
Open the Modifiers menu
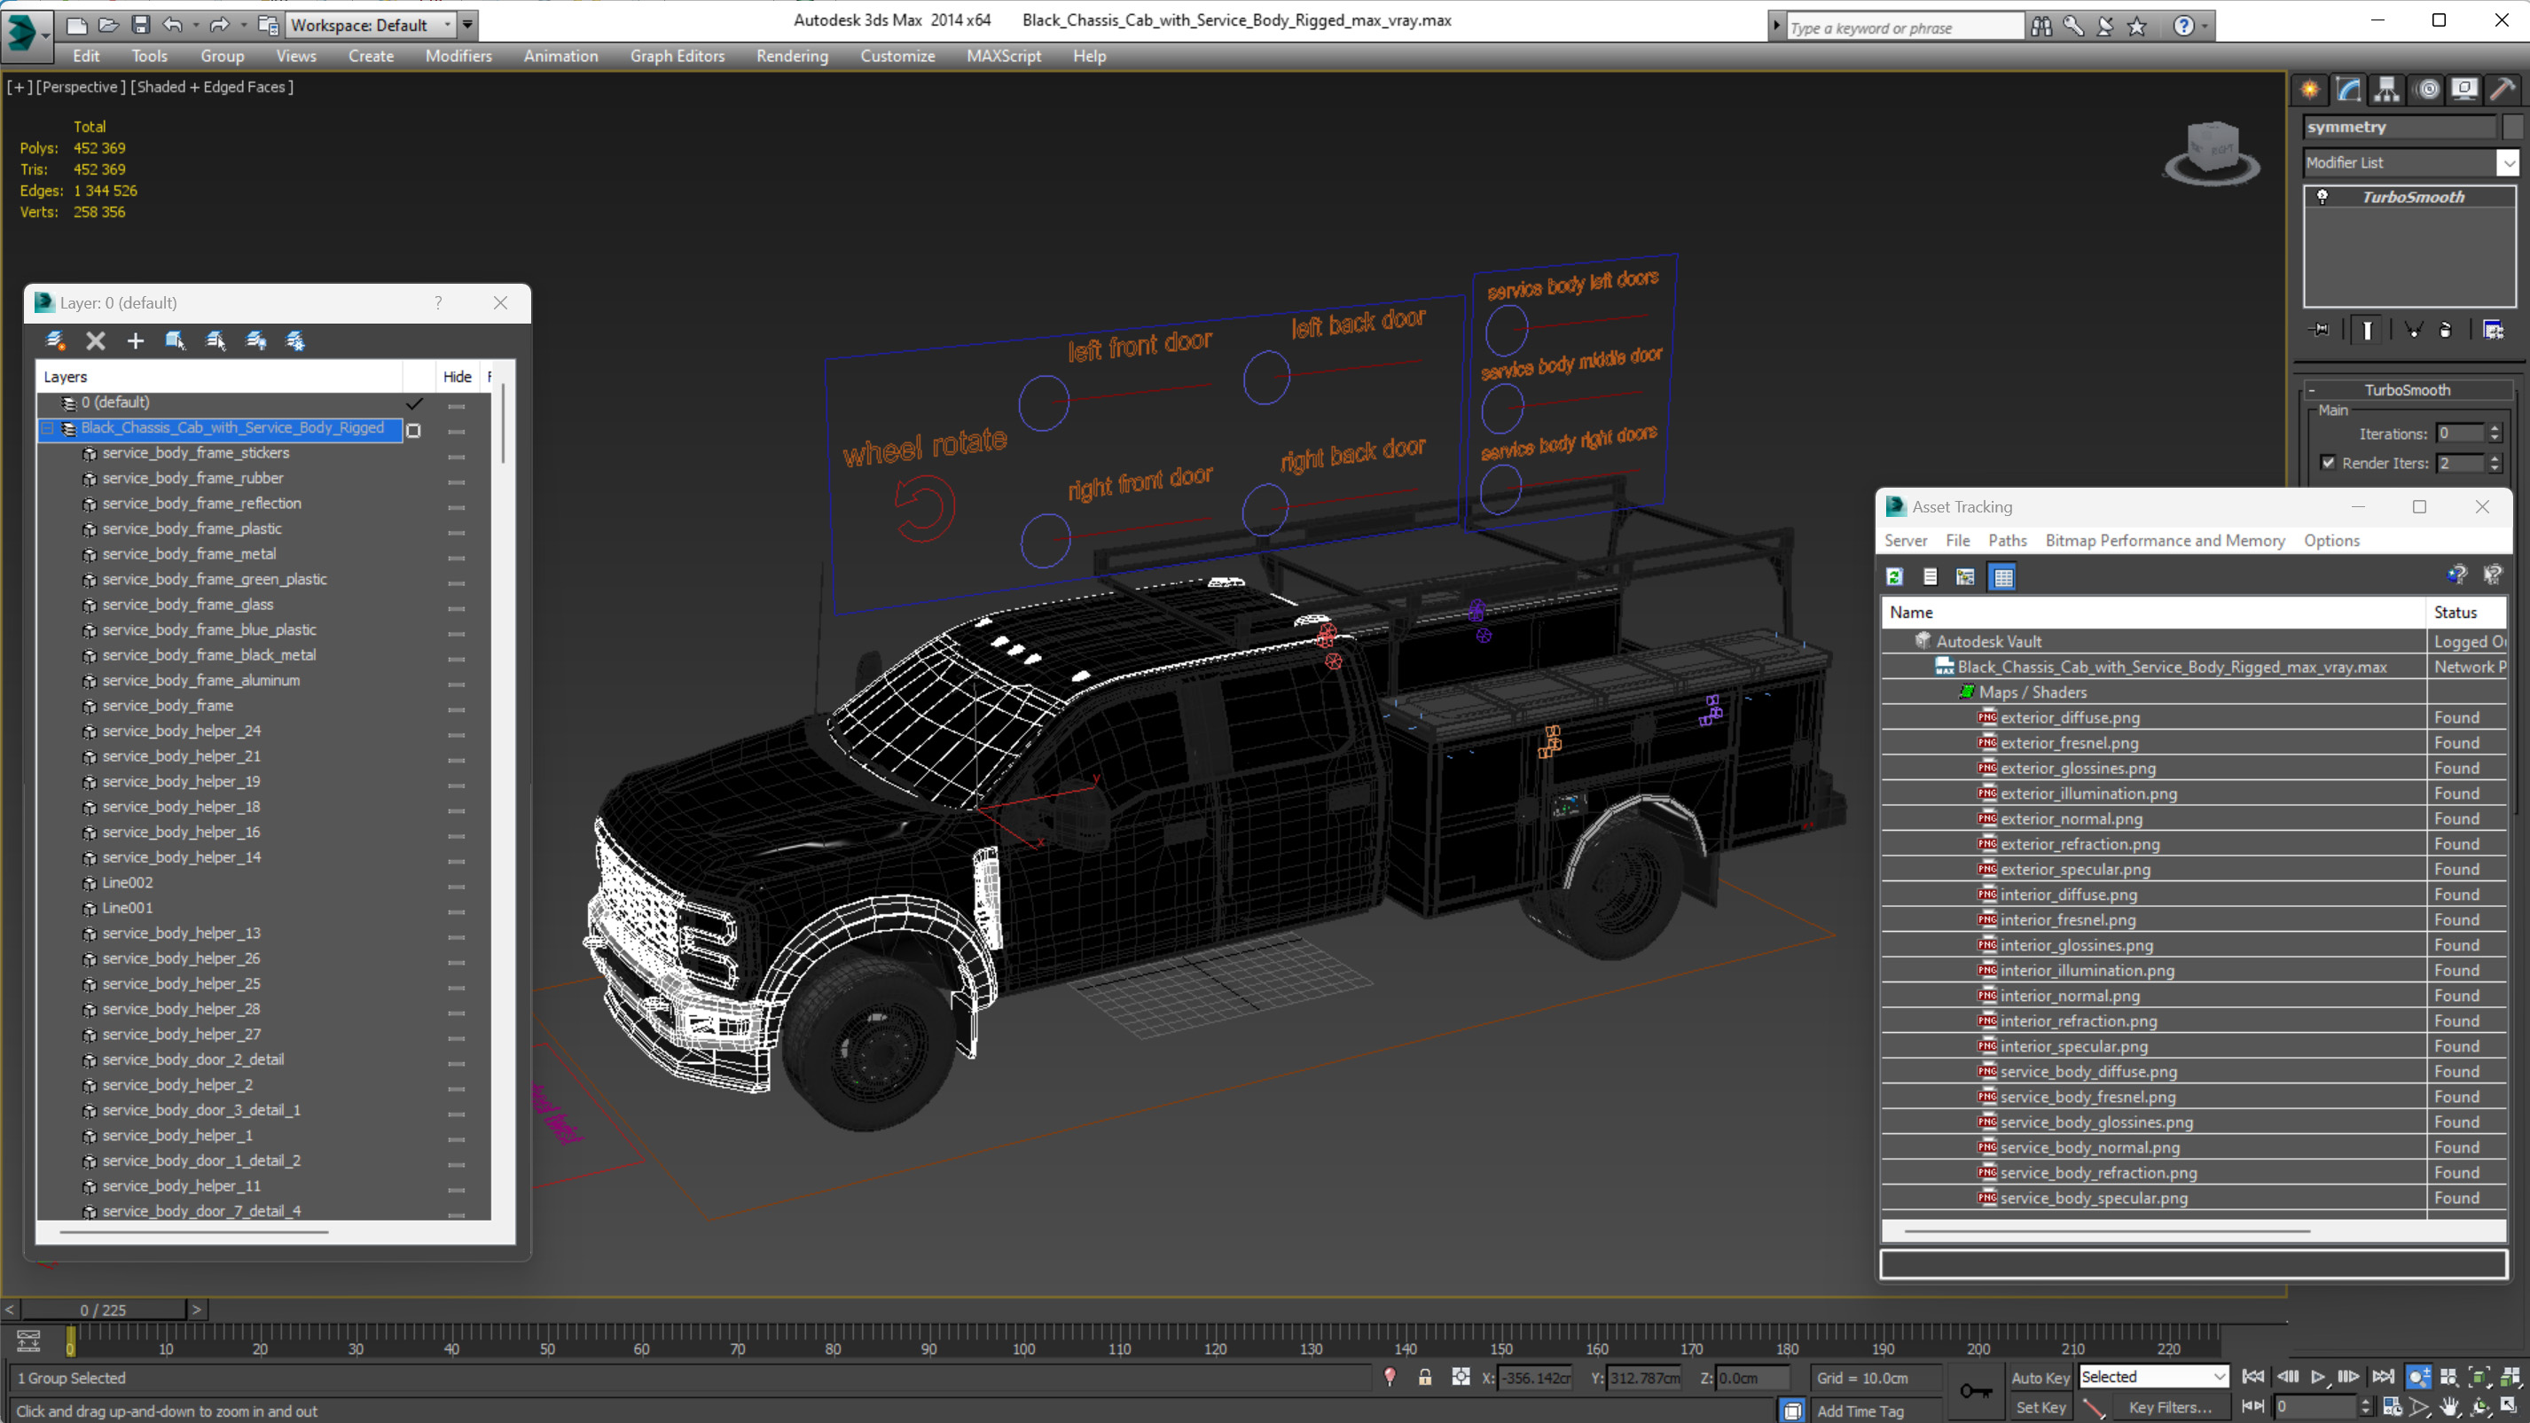(458, 56)
